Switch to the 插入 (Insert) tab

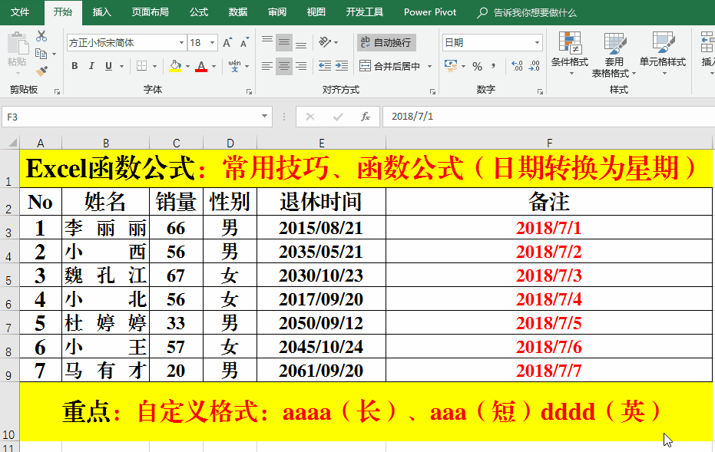tap(101, 12)
